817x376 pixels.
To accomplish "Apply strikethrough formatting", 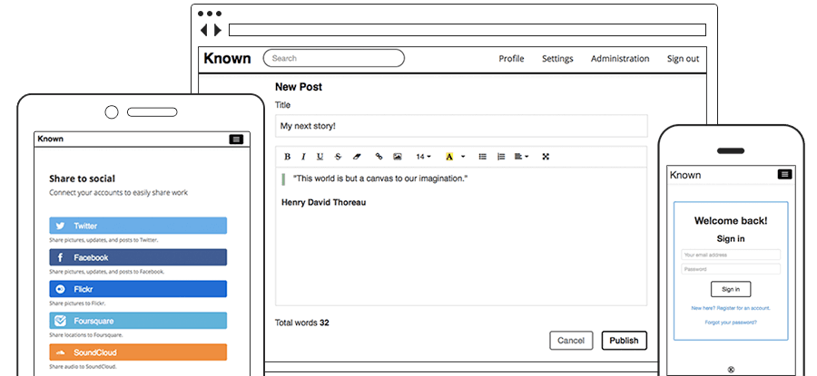I will coord(339,157).
